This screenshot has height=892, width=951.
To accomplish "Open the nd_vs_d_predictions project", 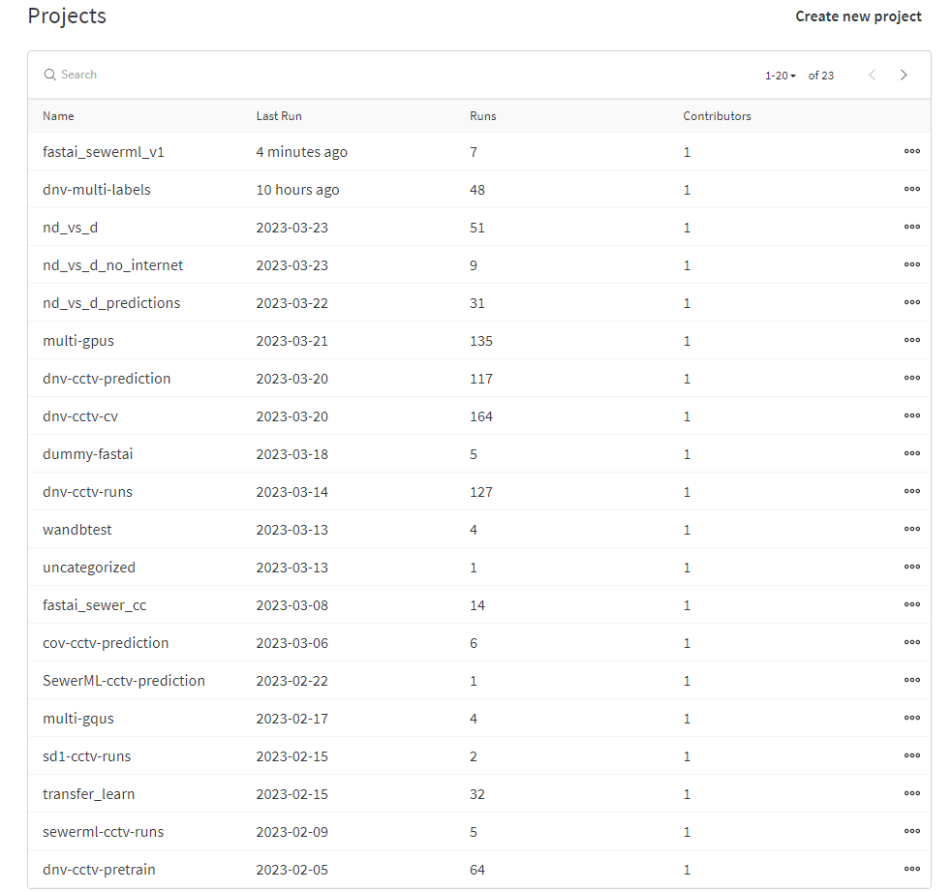I will (x=111, y=302).
